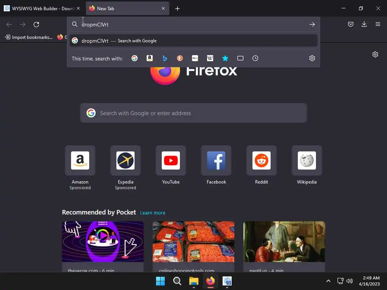Screen dimensions: 387x290
Task: Select the New Tab tab
Action: click(x=127, y=8)
